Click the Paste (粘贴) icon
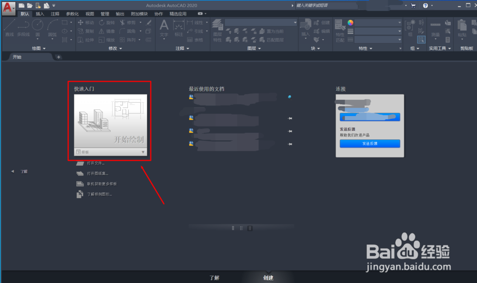The width and height of the screenshot is (477, 283). click(x=462, y=28)
